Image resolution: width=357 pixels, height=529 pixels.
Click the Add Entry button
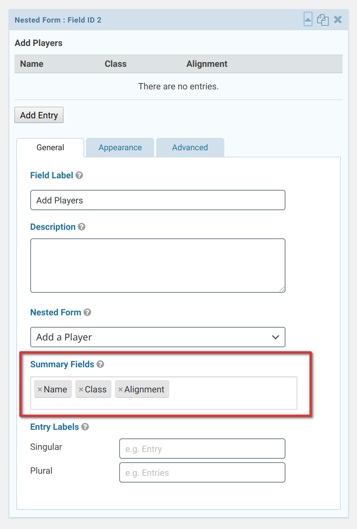(x=39, y=115)
